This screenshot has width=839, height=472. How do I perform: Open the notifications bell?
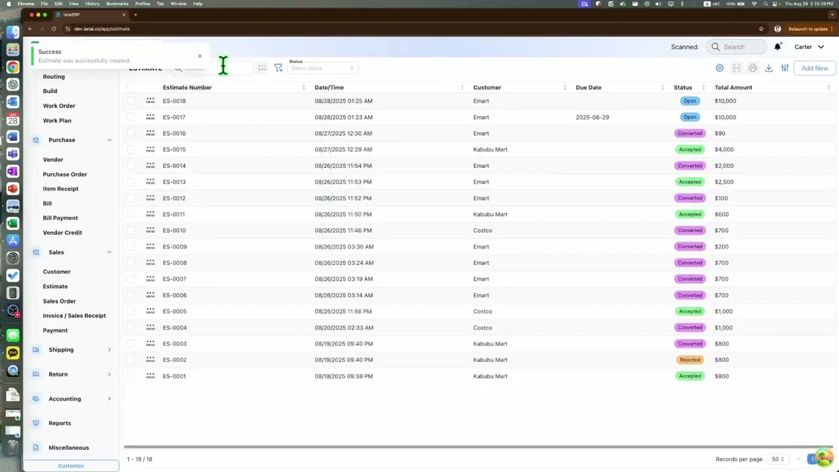point(777,47)
